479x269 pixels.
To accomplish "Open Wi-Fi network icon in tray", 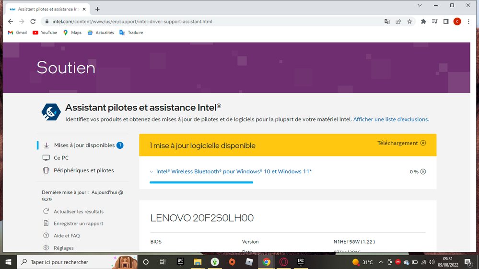I will [423, 262].
